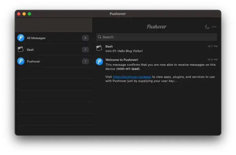Toggle quiet mode with the moon icon
The image size is (236, 155).
[207, 27]
